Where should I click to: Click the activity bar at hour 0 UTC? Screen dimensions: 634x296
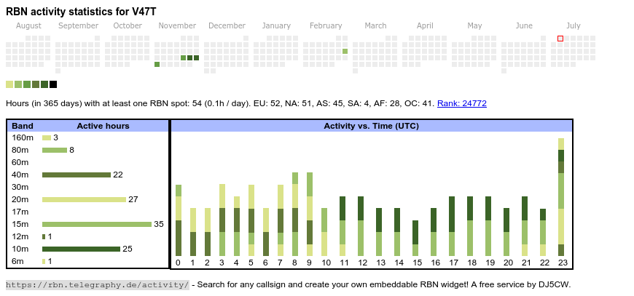point(179,220)
